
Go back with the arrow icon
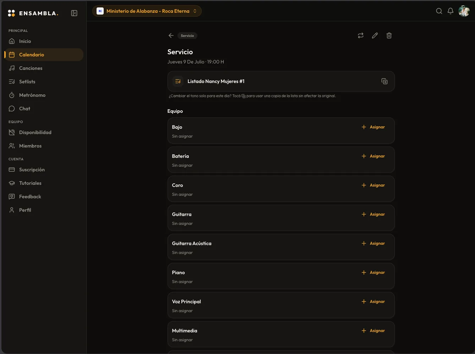tap(171, 35)
